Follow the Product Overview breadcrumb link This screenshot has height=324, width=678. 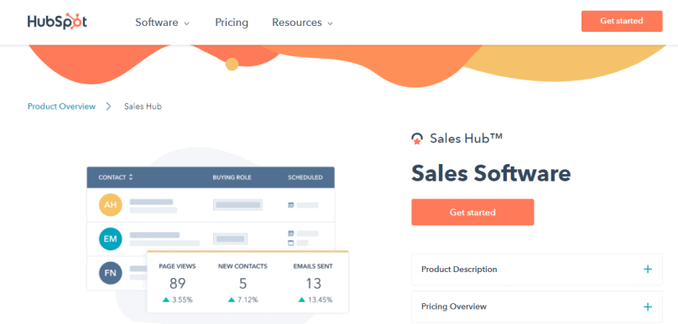pyautogui.click(x=61, y=106)
